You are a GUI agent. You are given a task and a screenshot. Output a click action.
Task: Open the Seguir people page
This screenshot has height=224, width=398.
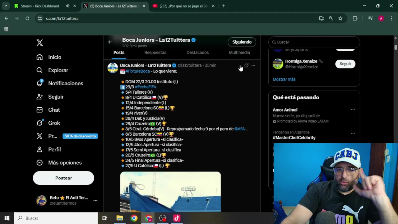tap(50, 97)
